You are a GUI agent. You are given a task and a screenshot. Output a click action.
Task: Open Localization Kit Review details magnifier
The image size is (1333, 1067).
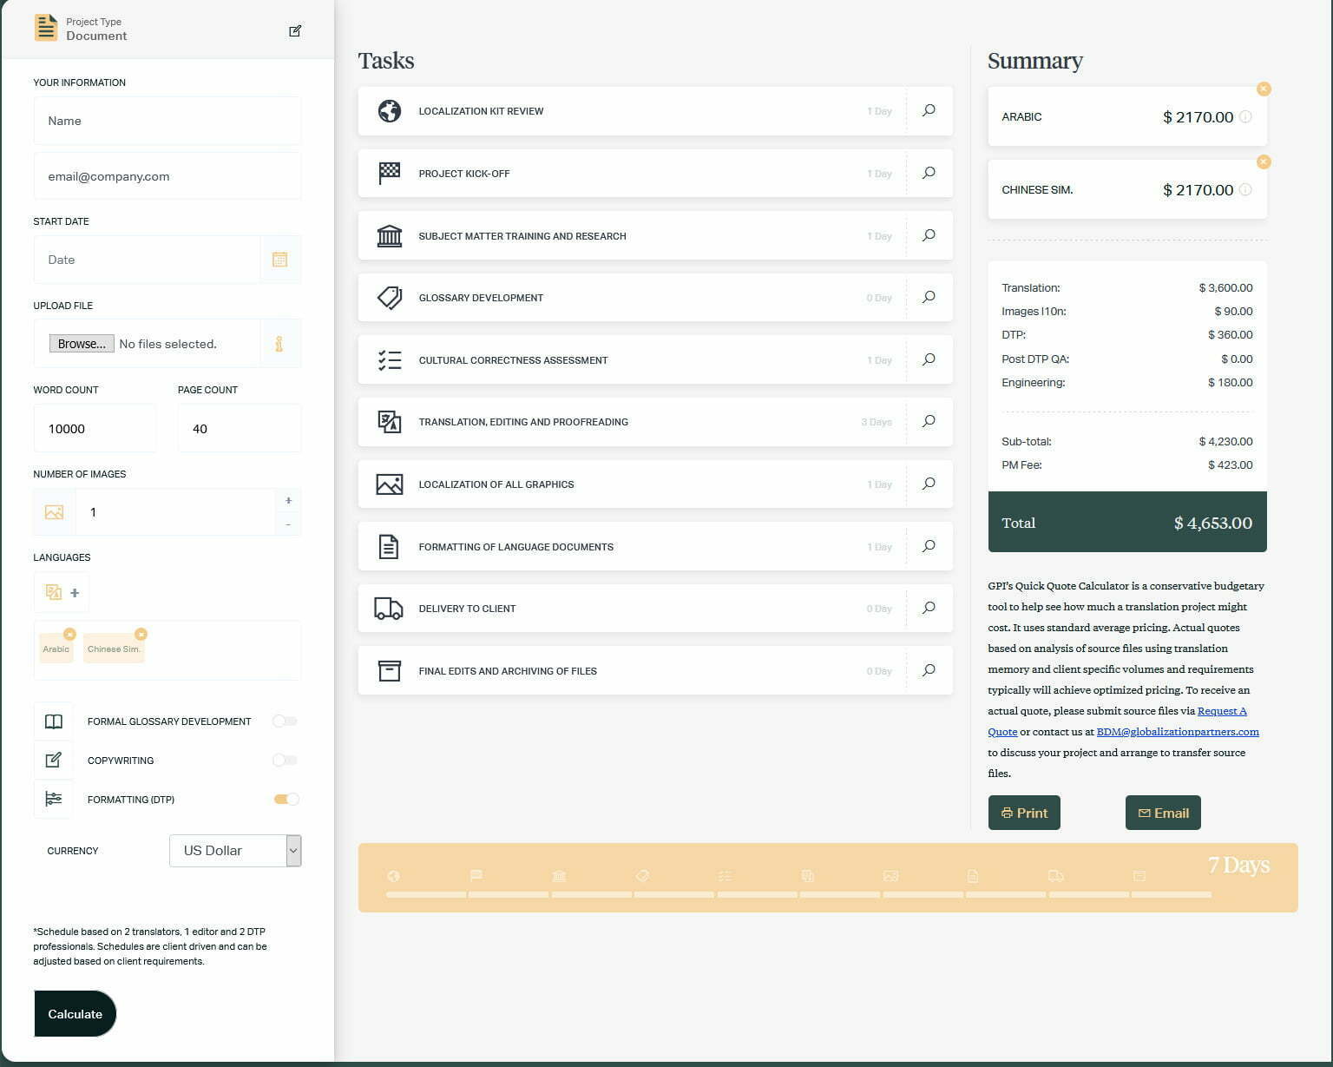click(929, 111)
